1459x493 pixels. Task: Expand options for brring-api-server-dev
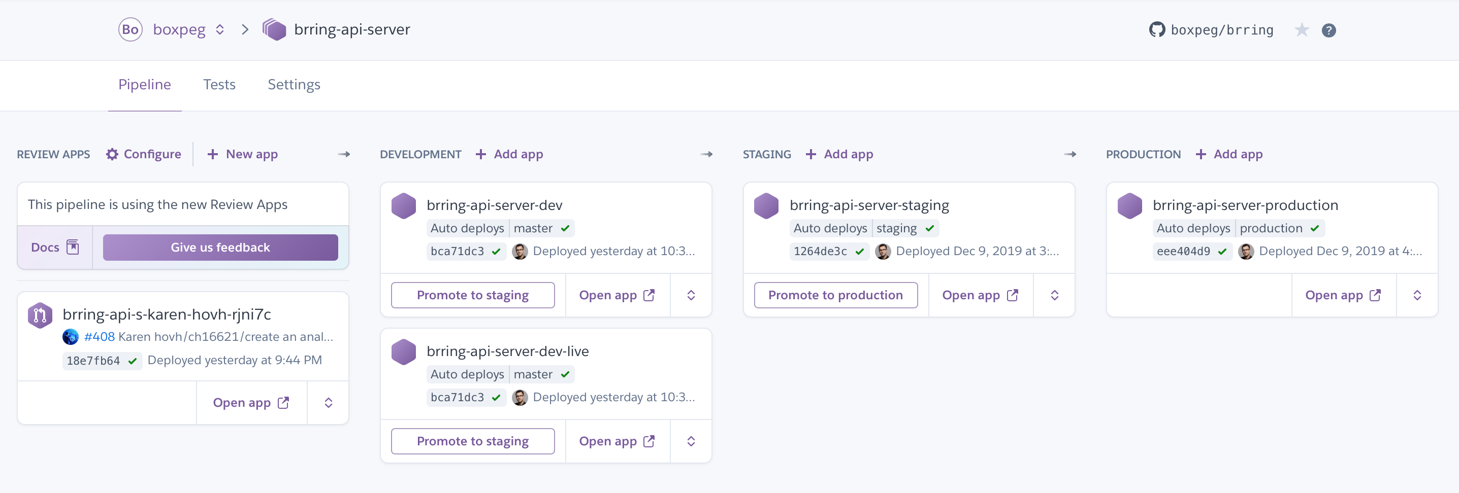pyautogui.click(x=691, y=295)
